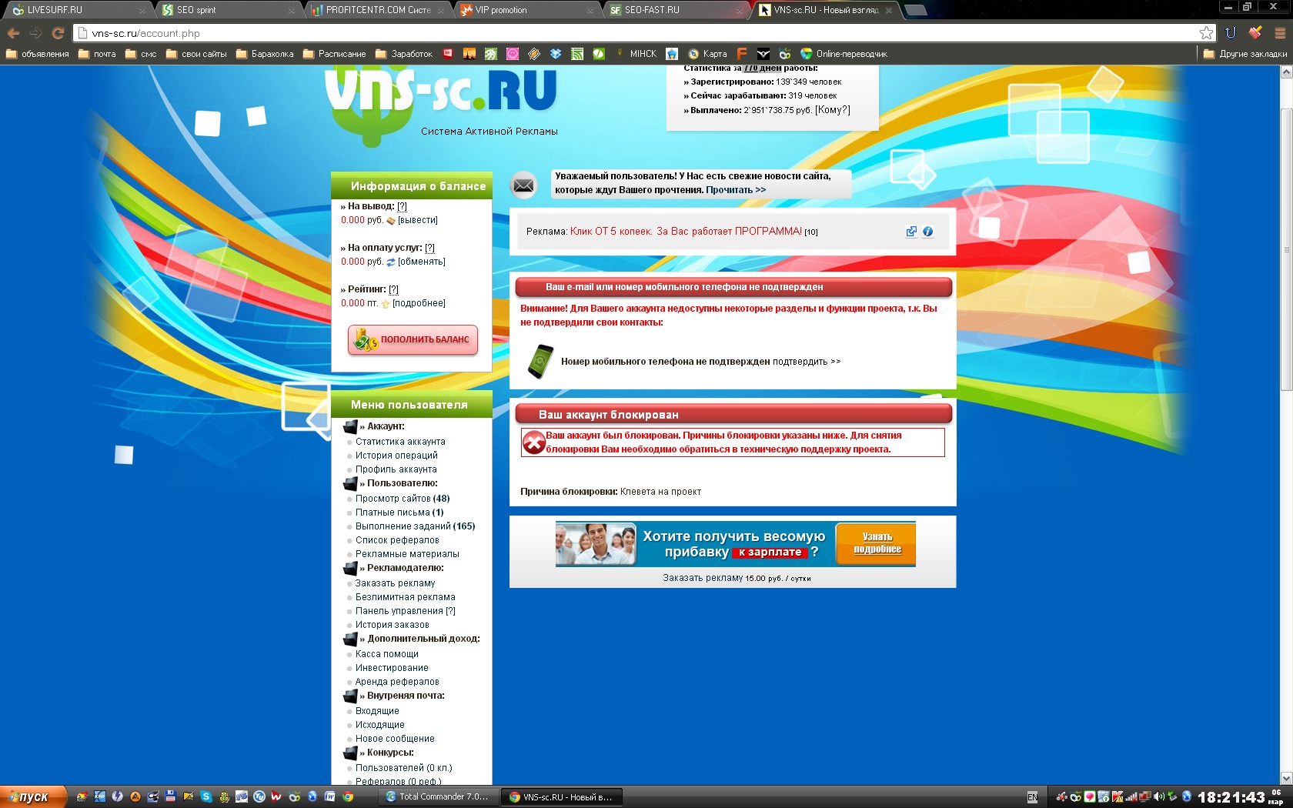Click the browser back arrow

coord(13,33)
